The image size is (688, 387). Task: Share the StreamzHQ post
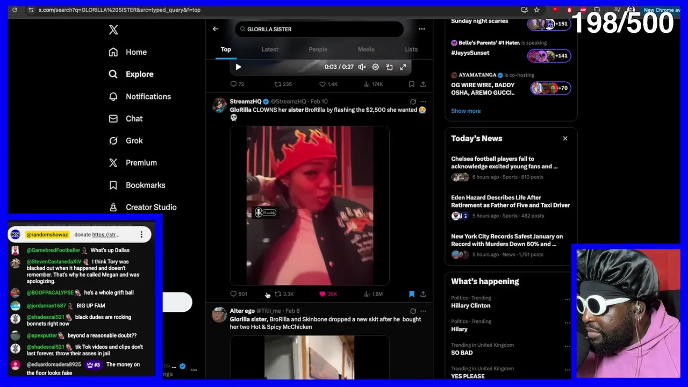pos(423,294)
